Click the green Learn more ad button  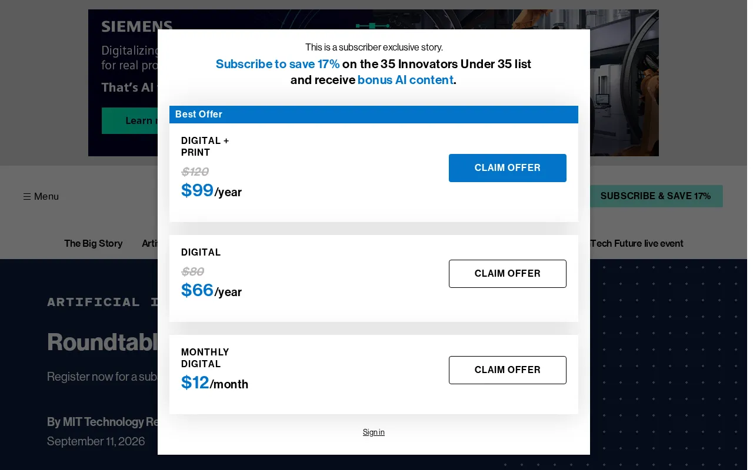point(129,120)
